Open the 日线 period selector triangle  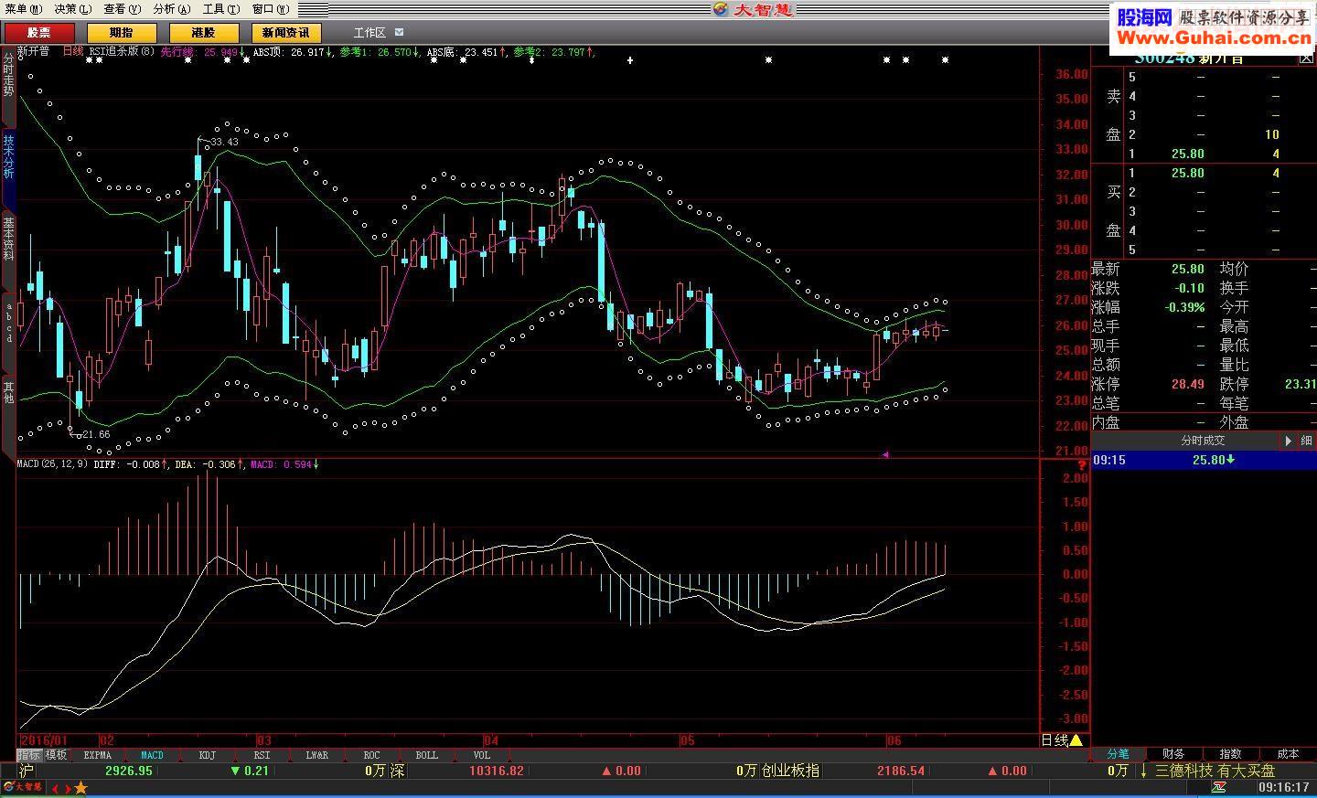tap(1076, 740)
